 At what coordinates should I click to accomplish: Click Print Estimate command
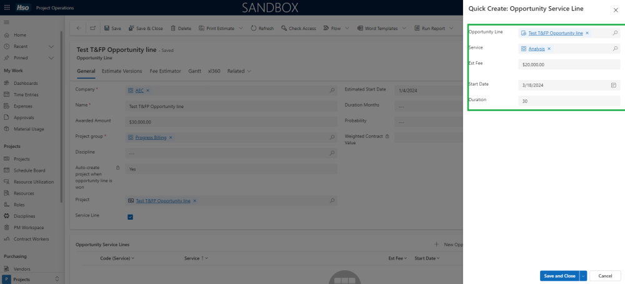[x=216, y=28]
